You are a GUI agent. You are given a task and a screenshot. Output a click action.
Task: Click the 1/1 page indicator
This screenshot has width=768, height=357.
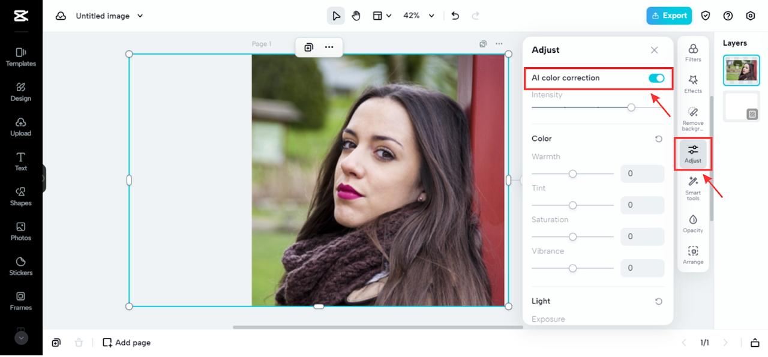(x=704, y=343)
